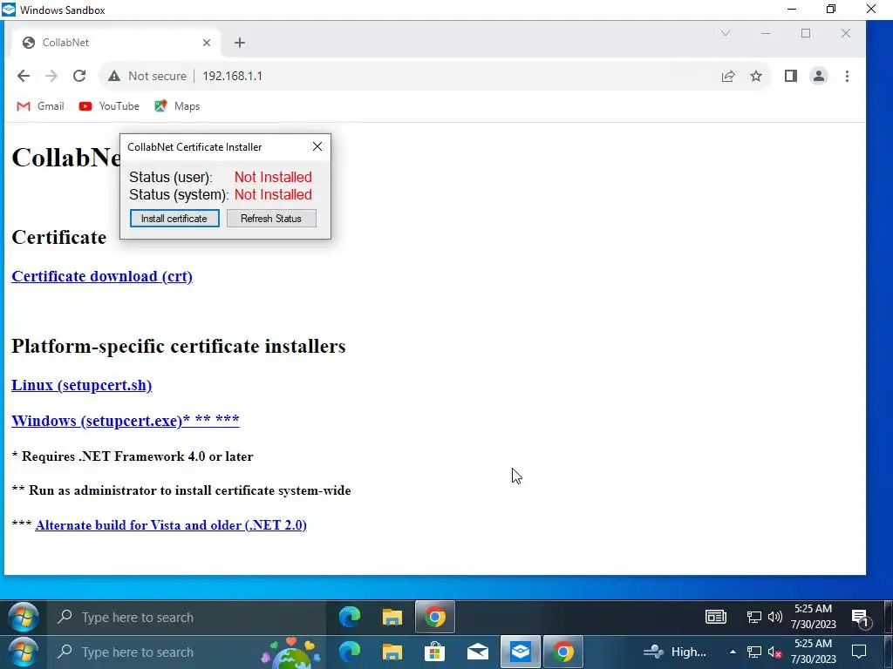
Task: Open Certificate download (crt) link
Action: [x=102, y=276]
